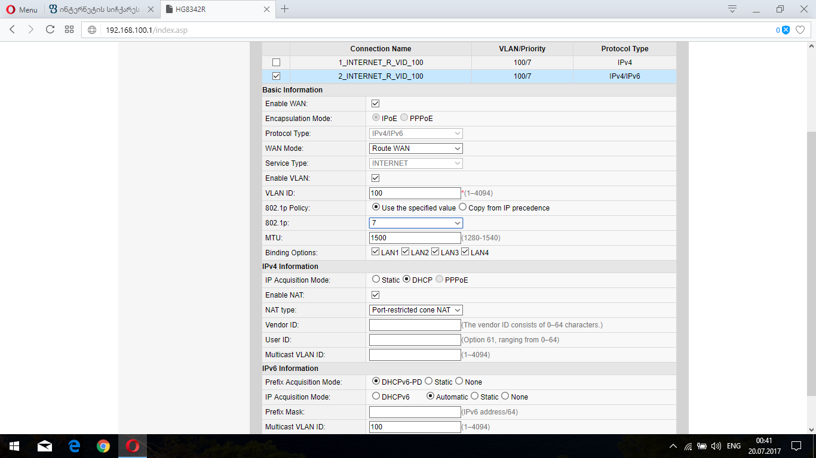Select Static IPv4 IP acquisition mode
This screenshot has width=816, height=458.
(x=376, y=279)
